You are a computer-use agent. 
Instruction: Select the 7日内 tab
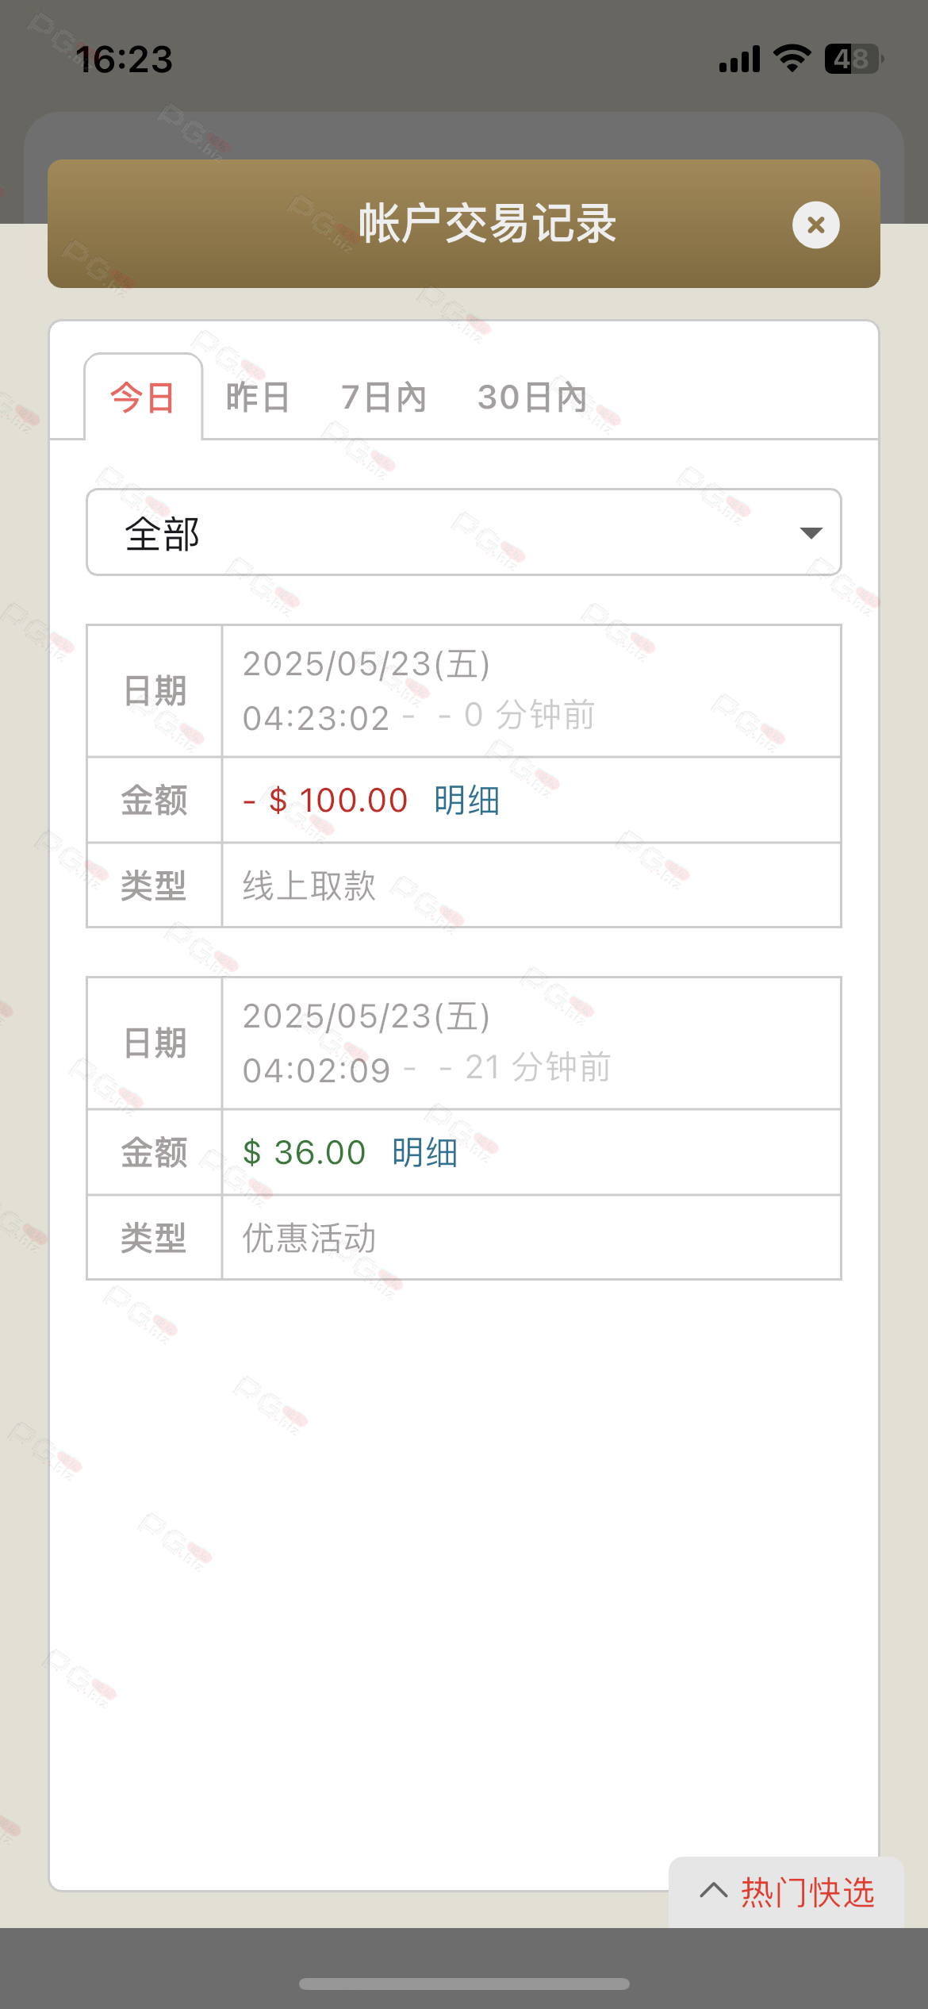coord(384,397)
